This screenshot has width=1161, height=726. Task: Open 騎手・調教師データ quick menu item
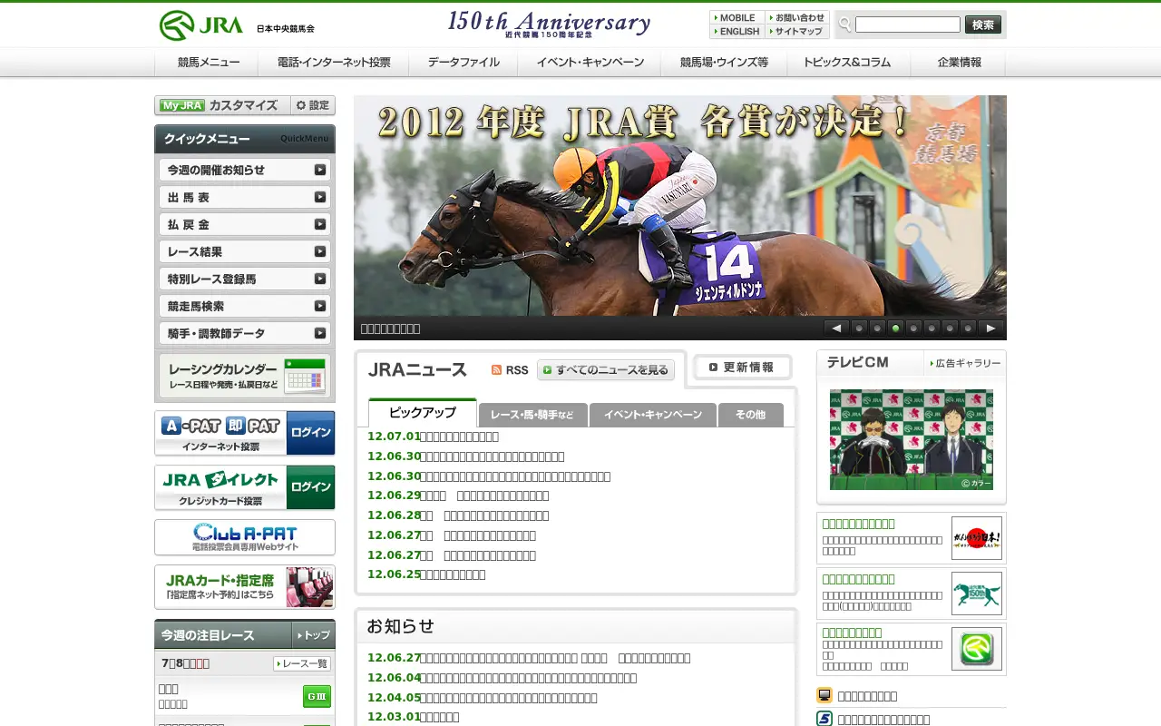point(245,333)
